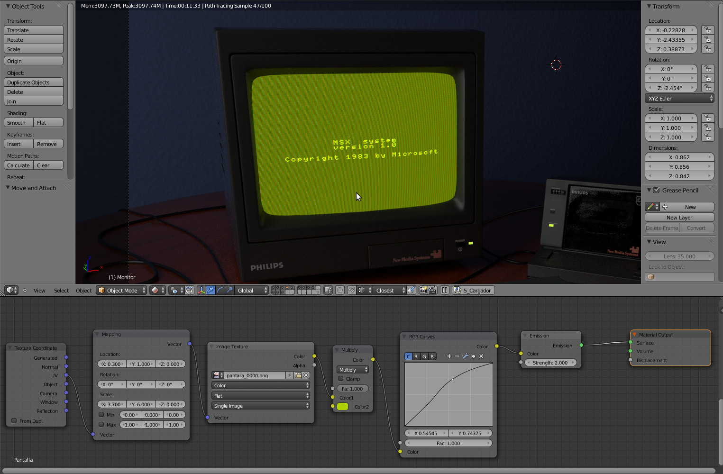Click the Calculate motion paths button
The image size is (723, 474).
pyautogui.click(x=18, y=165)
